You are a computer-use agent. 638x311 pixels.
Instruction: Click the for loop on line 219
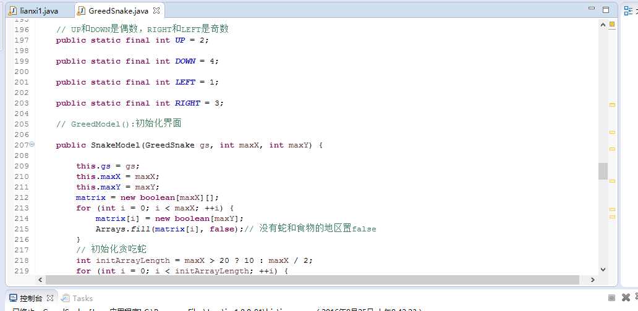[x=182, y=271]
